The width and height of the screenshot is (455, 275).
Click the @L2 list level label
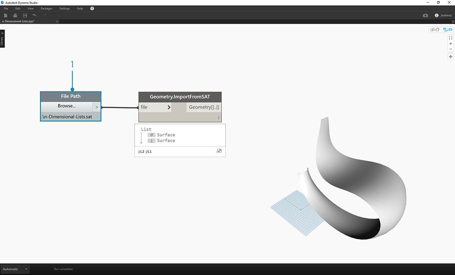click(x=141, y=152)
